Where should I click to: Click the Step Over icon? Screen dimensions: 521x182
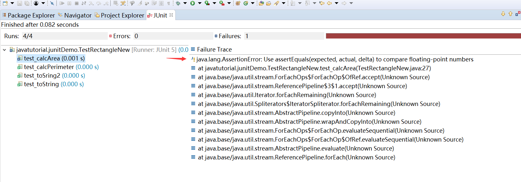click(x=99, y=3)
